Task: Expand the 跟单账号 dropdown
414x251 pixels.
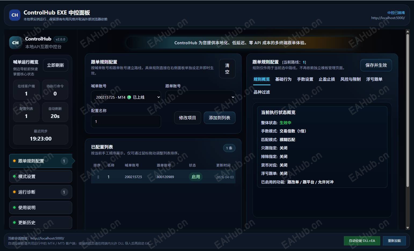Action: click(200, 97)
